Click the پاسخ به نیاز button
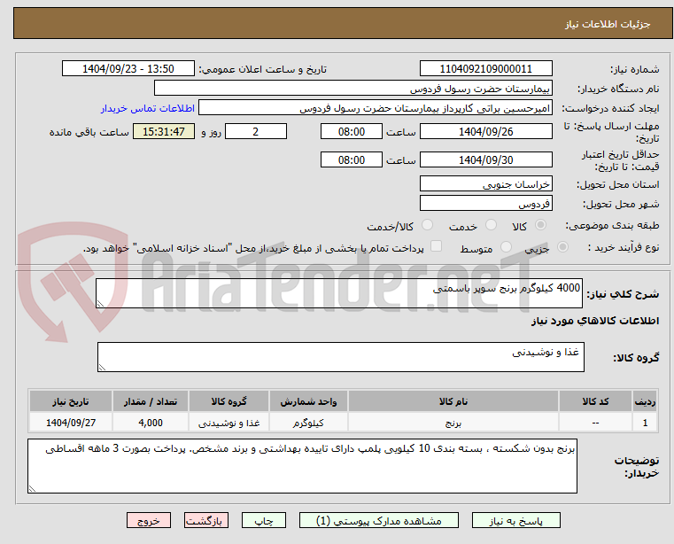This screenshot has width=674, height=544. tap(515, 520)
